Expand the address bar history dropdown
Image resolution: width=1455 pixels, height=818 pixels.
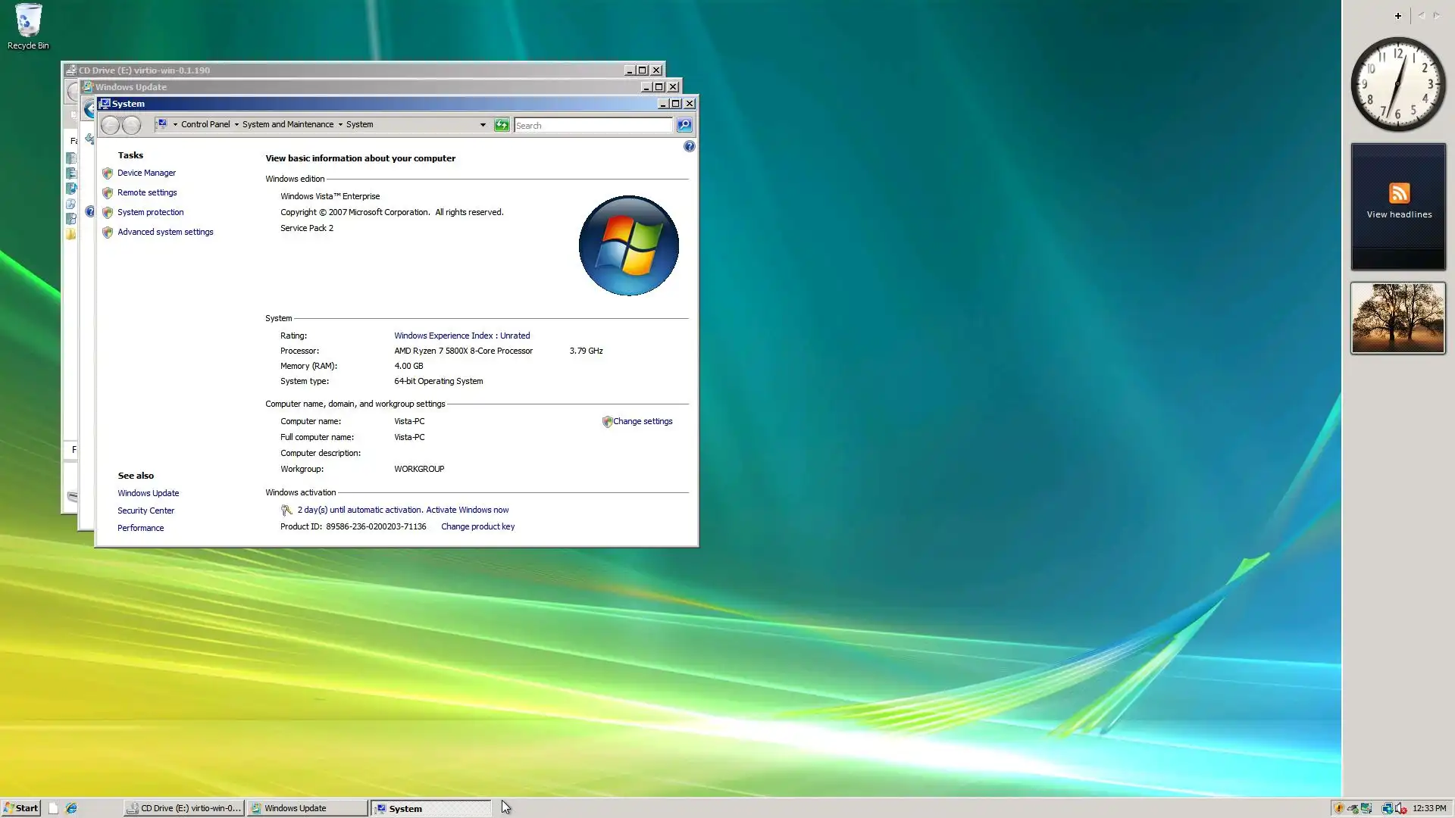tap(483, 125)
